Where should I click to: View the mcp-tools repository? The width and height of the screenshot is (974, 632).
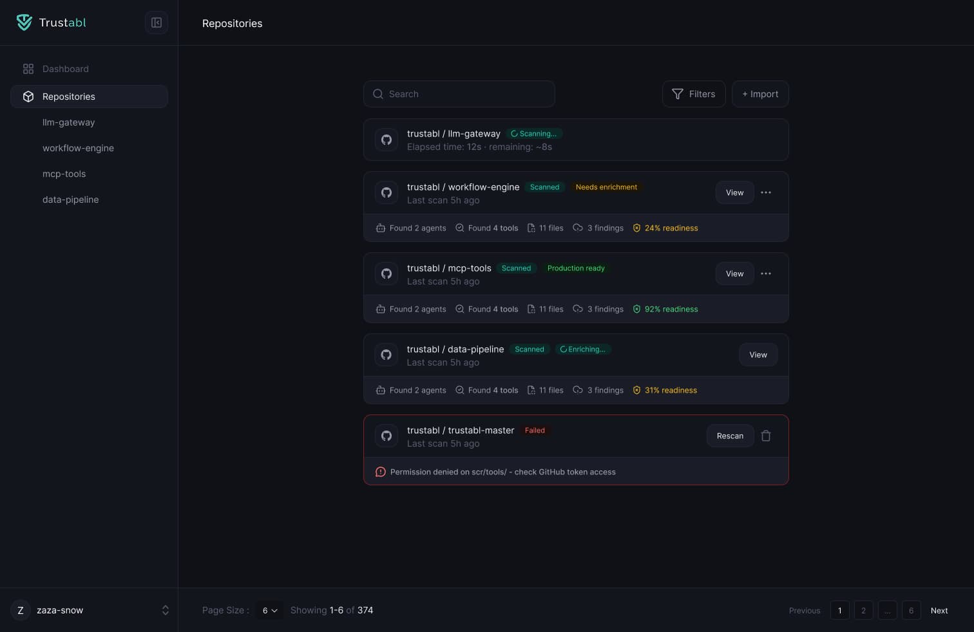pos(735,274)
